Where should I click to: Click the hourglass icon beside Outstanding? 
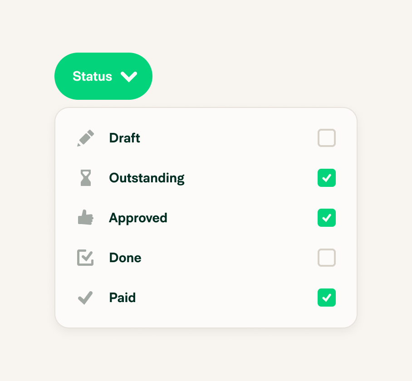point(86,178)
